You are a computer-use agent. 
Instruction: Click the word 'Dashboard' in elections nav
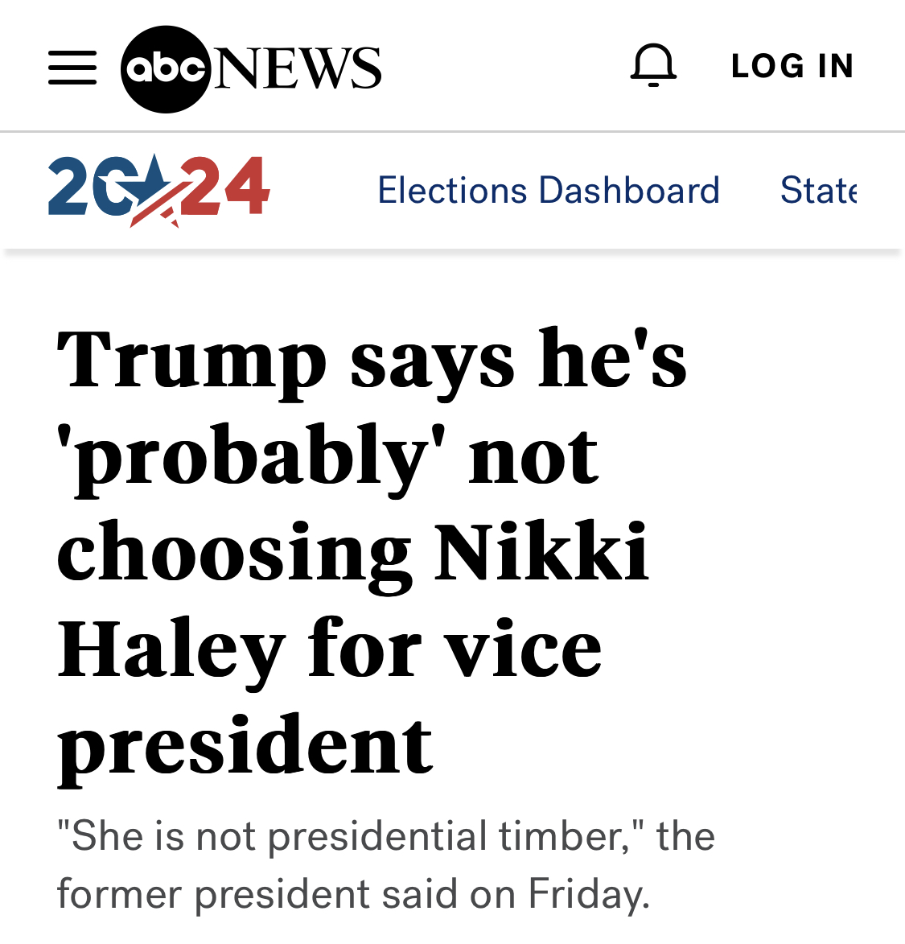click(629, 191)
